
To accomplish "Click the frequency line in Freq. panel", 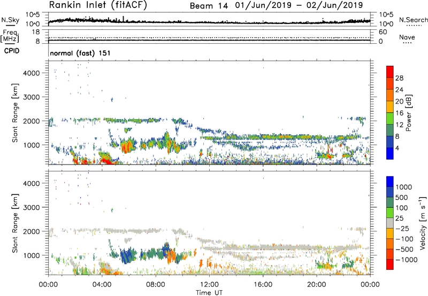I will pos(209,40).
